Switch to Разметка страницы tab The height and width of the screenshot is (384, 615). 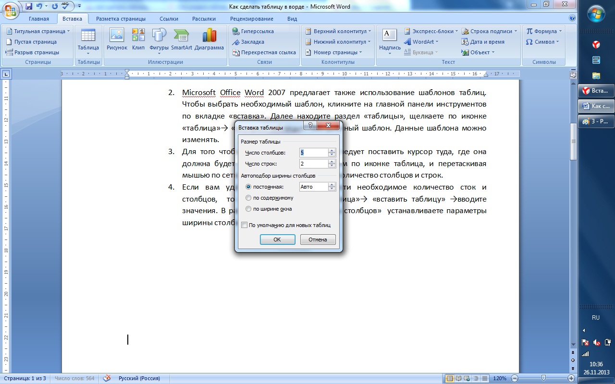click(x=121, y=19)
